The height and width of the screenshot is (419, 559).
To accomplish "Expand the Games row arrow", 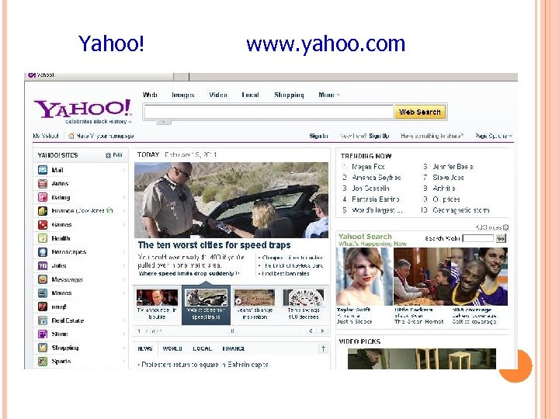I will pos(124,225).
